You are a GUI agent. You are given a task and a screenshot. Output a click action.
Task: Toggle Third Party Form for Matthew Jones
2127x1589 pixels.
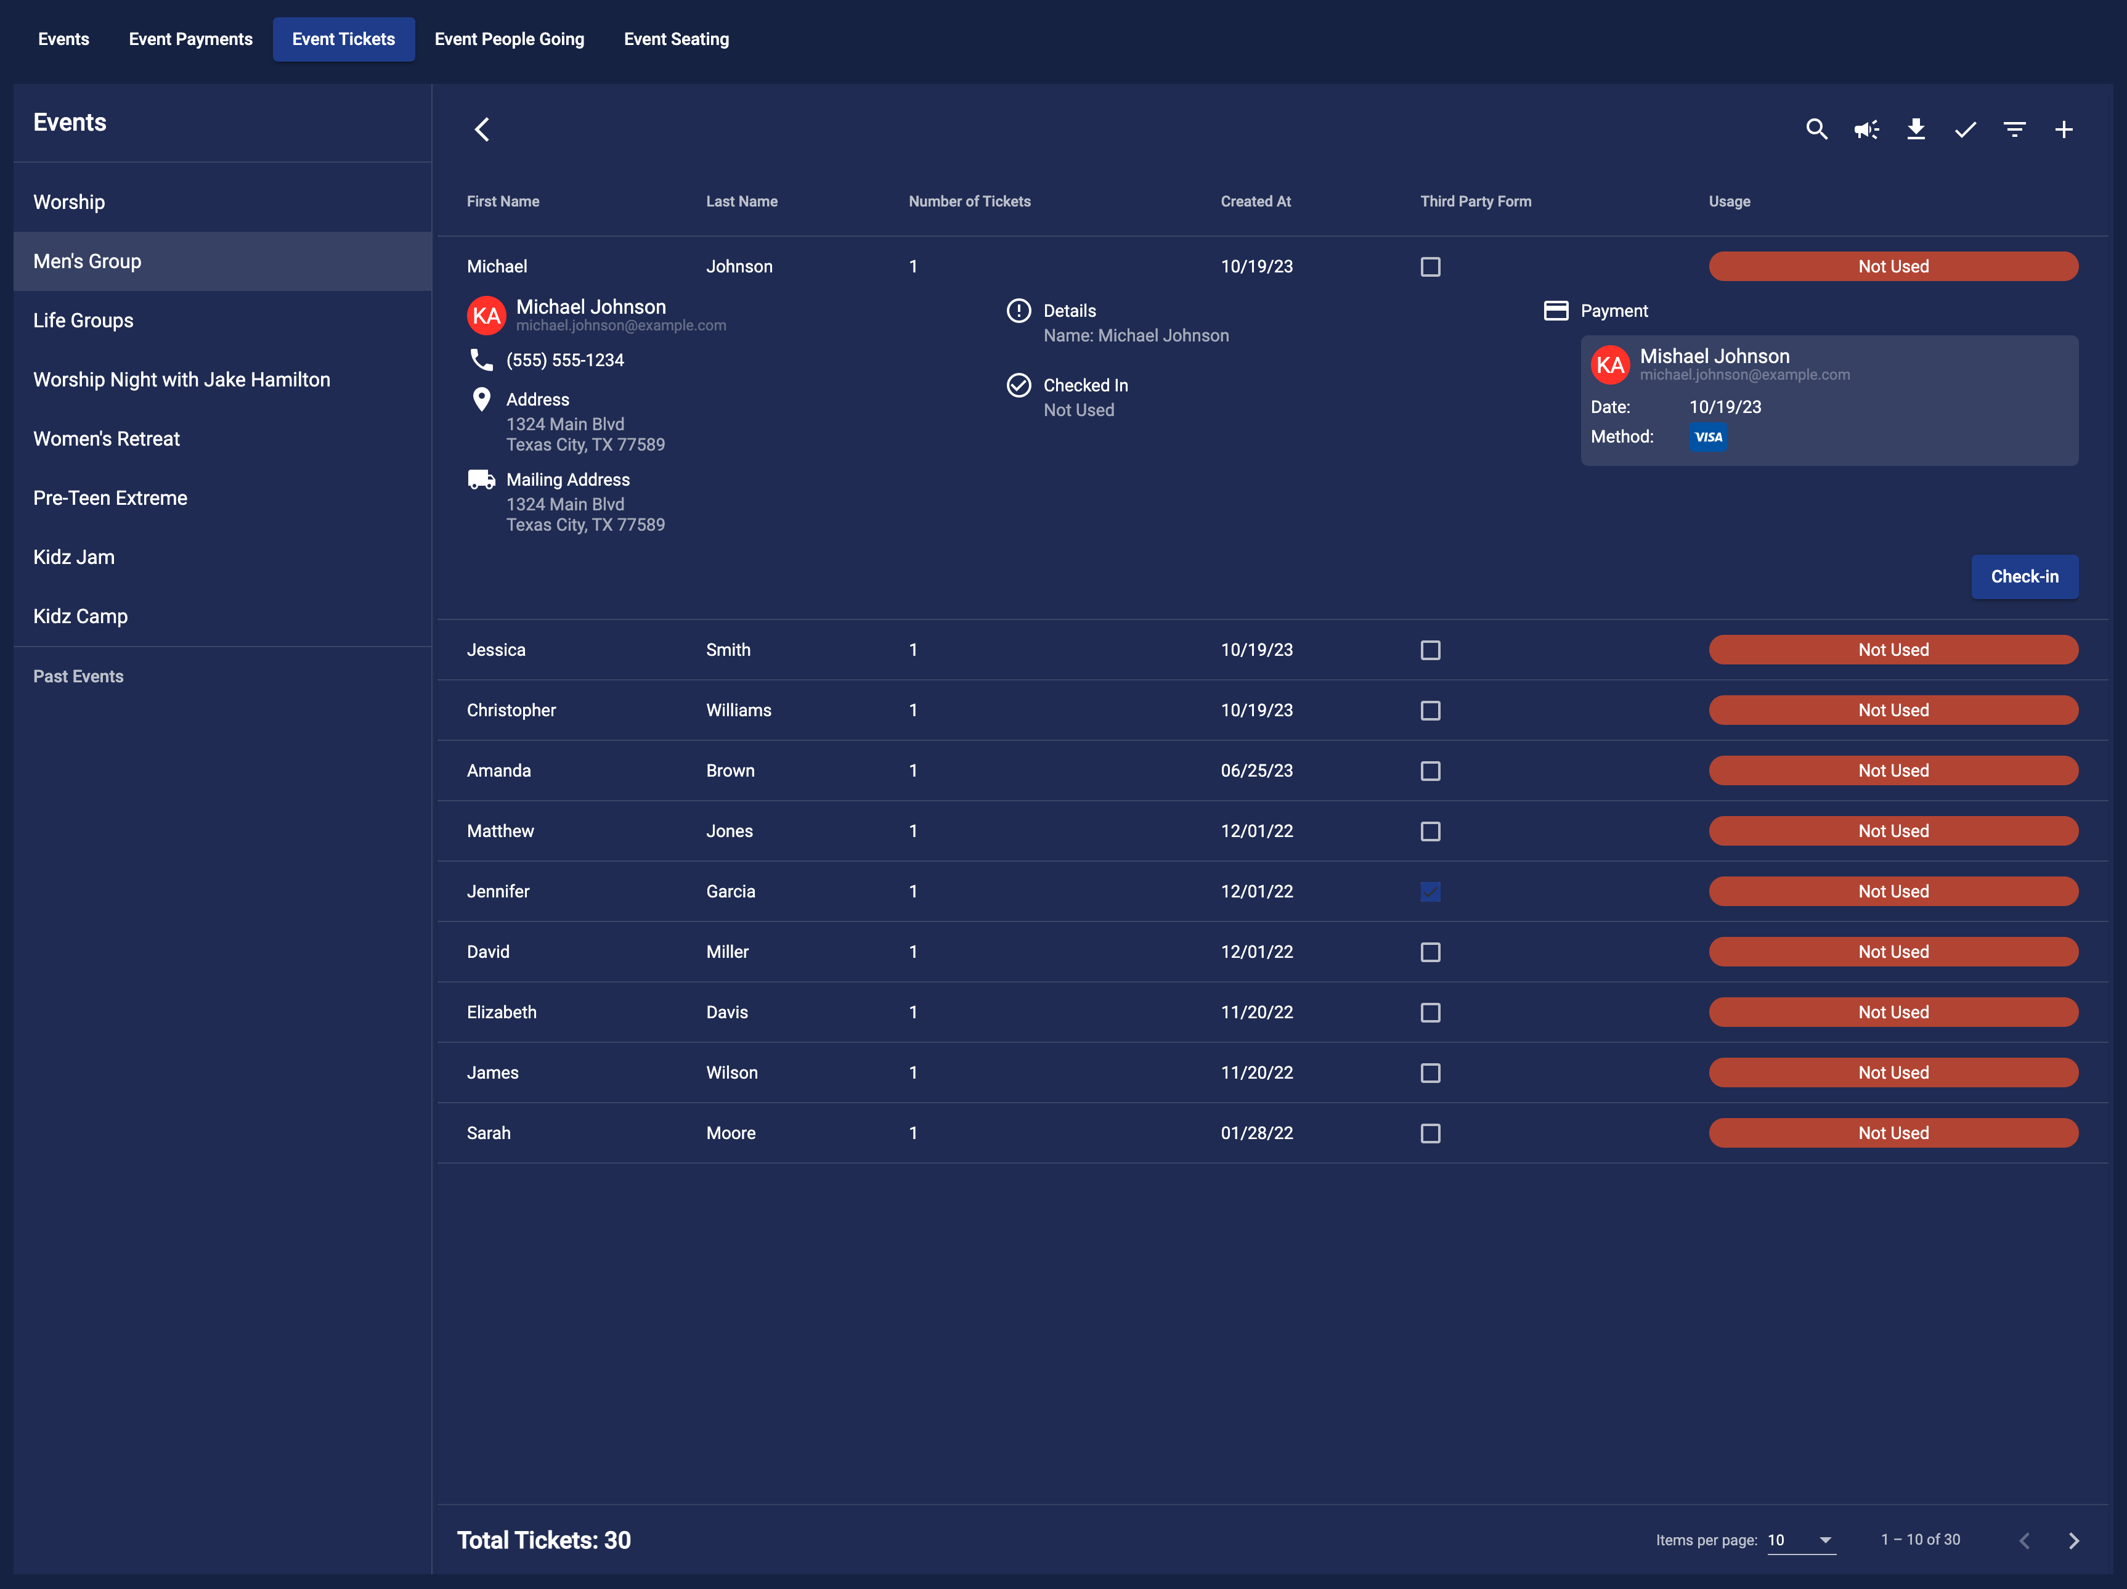pos(1431,831)
